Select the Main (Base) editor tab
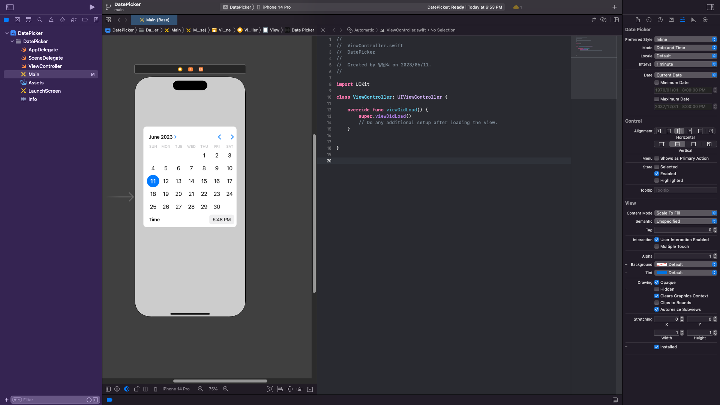Screen dimensions: 720x405 154,20
